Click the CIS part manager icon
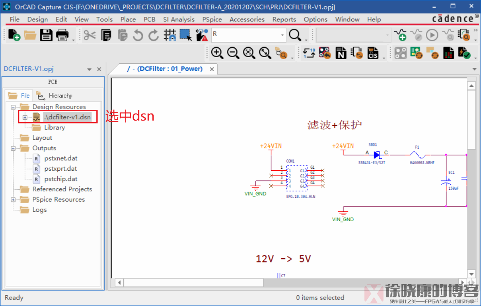Image resolution: width=481 pixels, height=306 pixels. [373, 53]
